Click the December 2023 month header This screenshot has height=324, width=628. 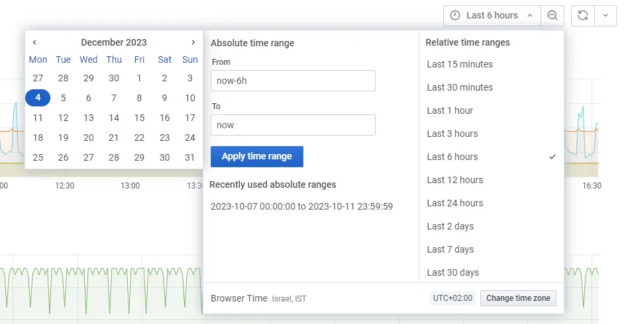(x=114, y=42)
